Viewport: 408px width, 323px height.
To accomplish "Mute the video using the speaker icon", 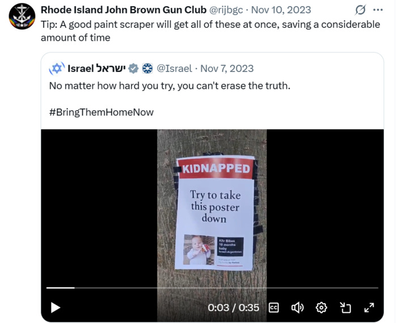I will [297, 308].
